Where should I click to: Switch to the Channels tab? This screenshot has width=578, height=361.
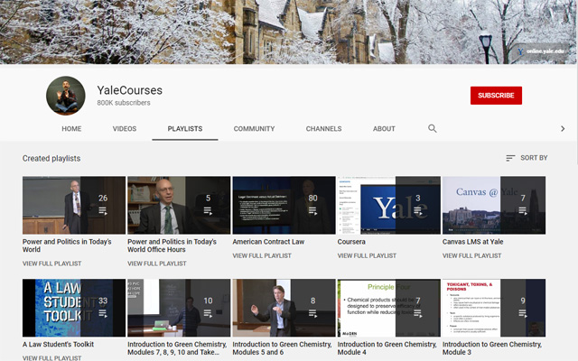click(x=323, y=129)
